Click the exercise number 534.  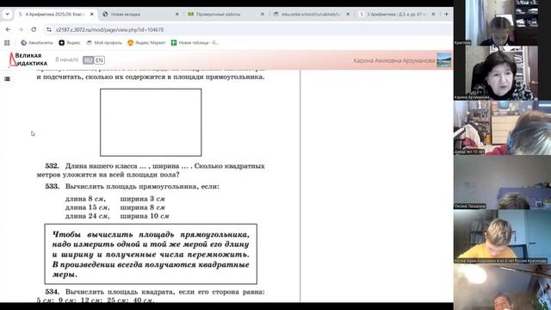(52, 292)
